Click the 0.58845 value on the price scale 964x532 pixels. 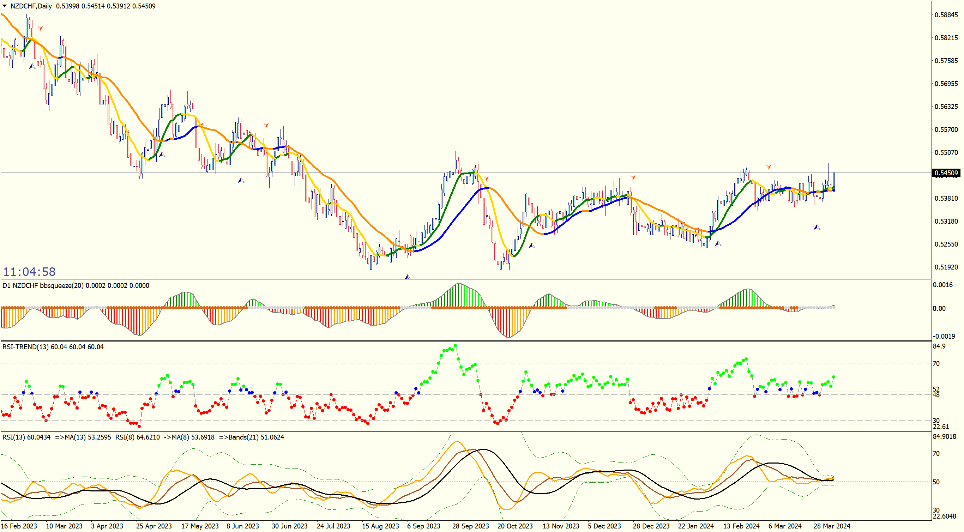coord(946,15)
